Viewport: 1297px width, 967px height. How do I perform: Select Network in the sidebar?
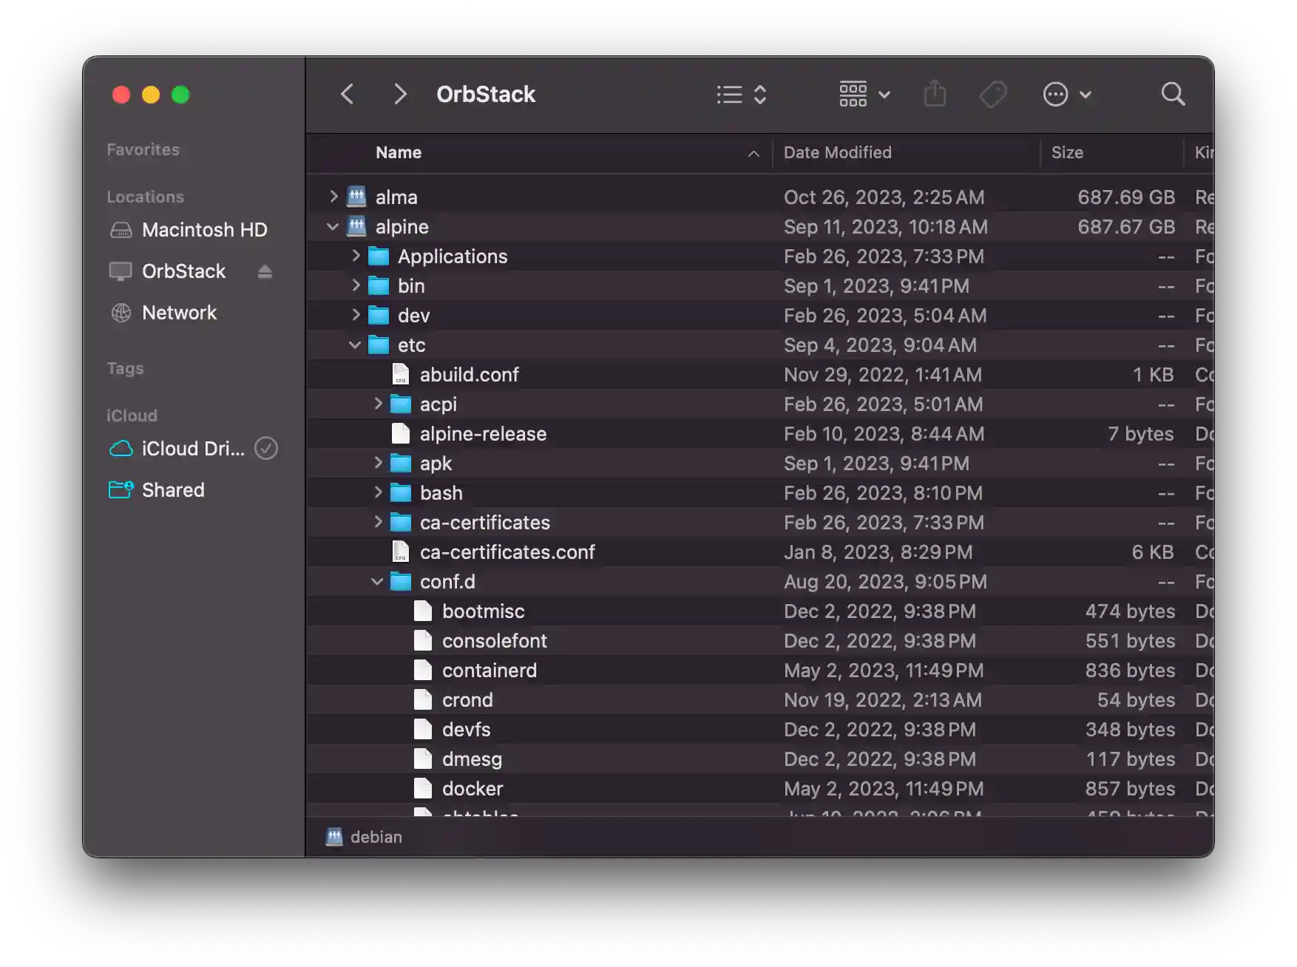point(179,313)
